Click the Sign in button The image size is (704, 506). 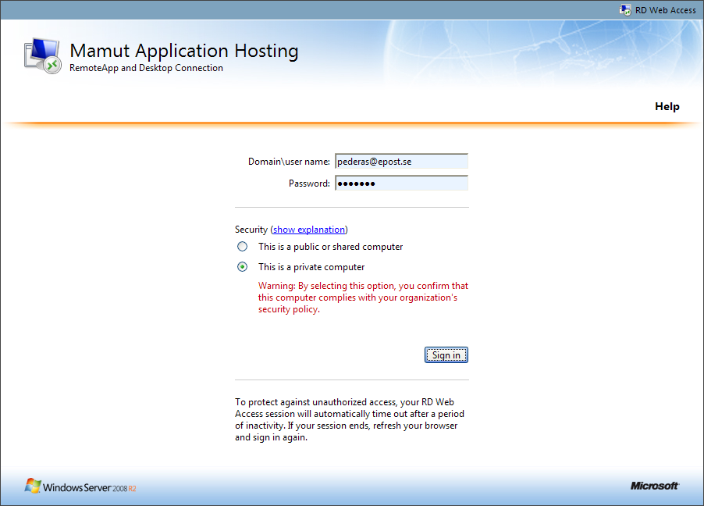(446, 355)
